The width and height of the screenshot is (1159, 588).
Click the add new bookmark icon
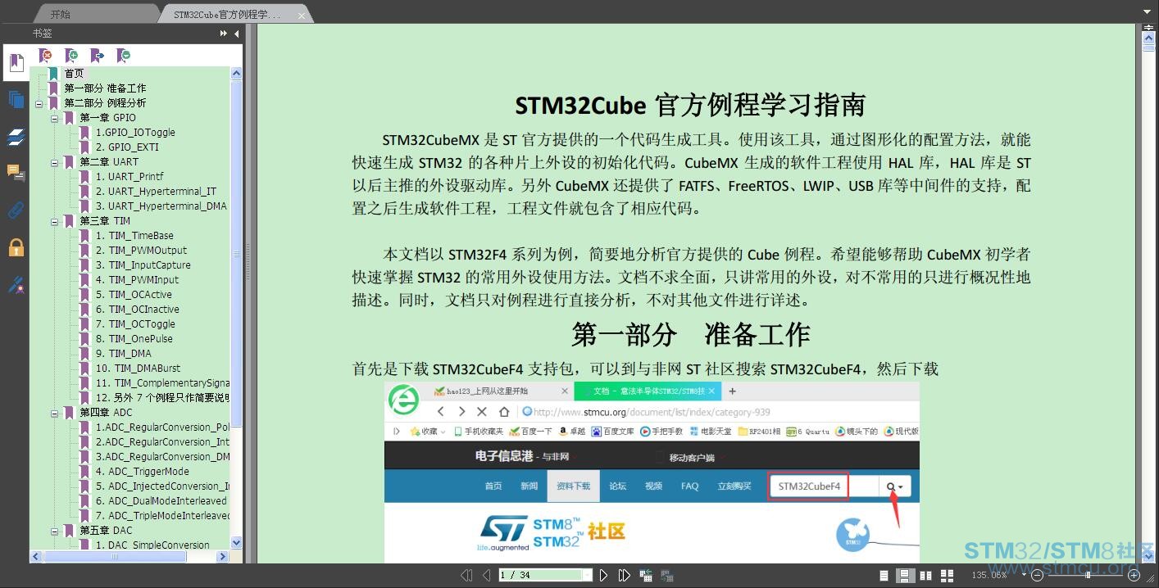(71, 56)
